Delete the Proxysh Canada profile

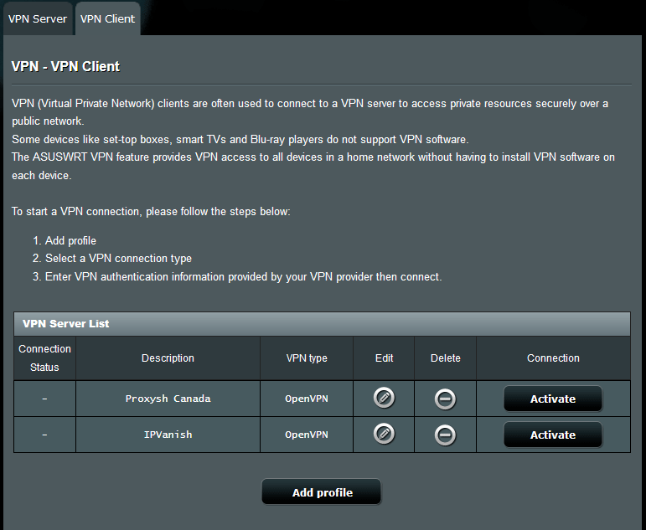click(445, 399)
